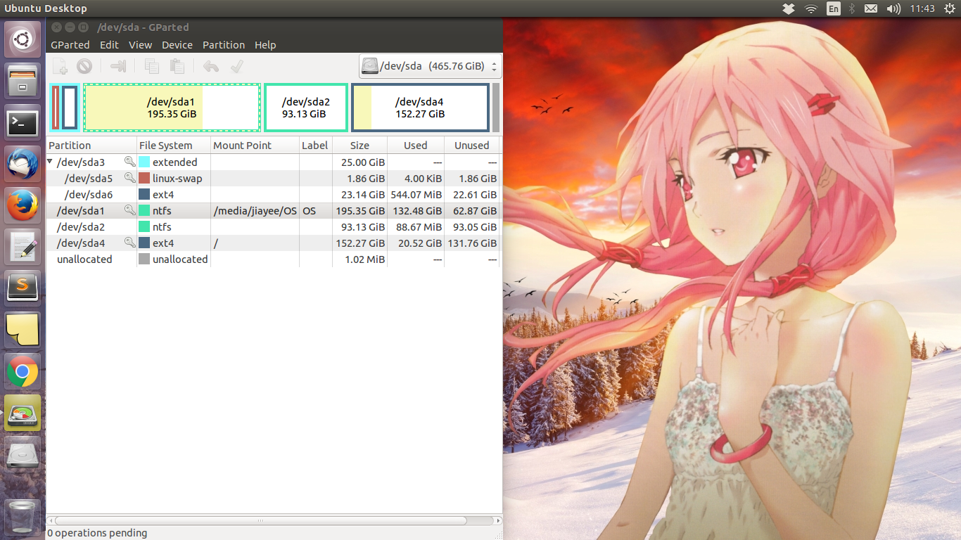Image resolution: width=961 pixels, height=540 pixels.
Task: Open the Trash from the launcher
Action: tap(23, 517)
